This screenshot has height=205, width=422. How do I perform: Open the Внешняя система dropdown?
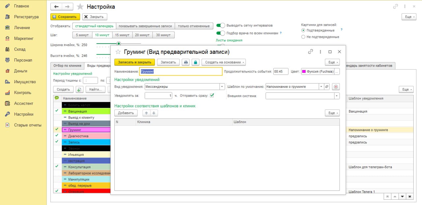pos(337,96)
